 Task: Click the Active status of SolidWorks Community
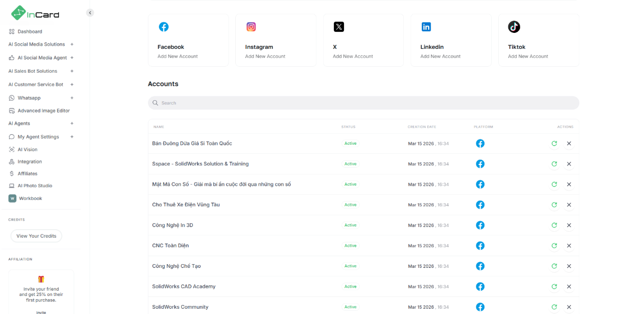pyautogui.click(x=351, y=307)
